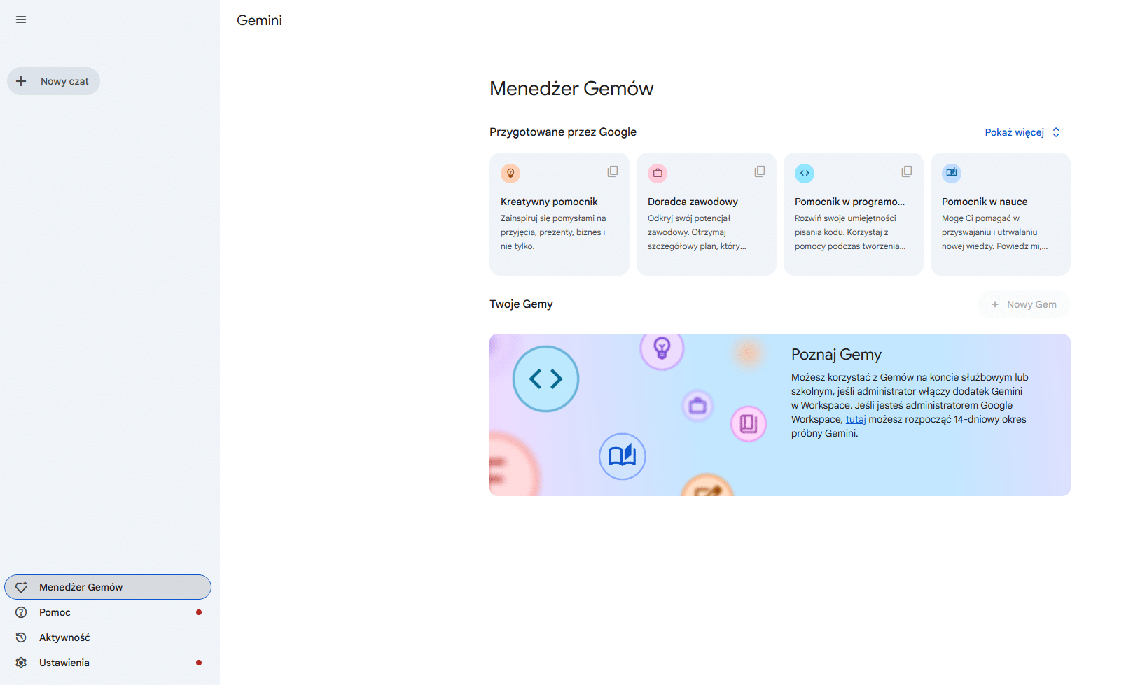The image size is (1126, 685).
Task: Click the Pomocnik w nauce book icon
Action: [x=952, y=173]
